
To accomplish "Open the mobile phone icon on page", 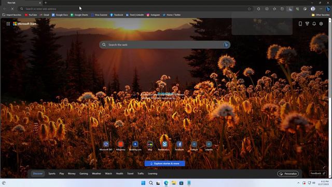I will (x=300, y=24).
